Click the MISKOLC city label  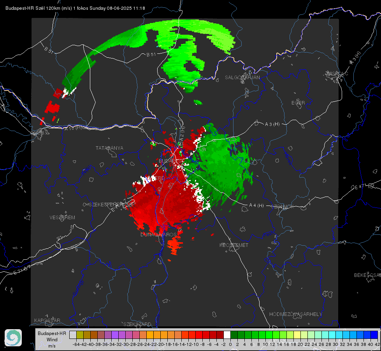[337, 73]
